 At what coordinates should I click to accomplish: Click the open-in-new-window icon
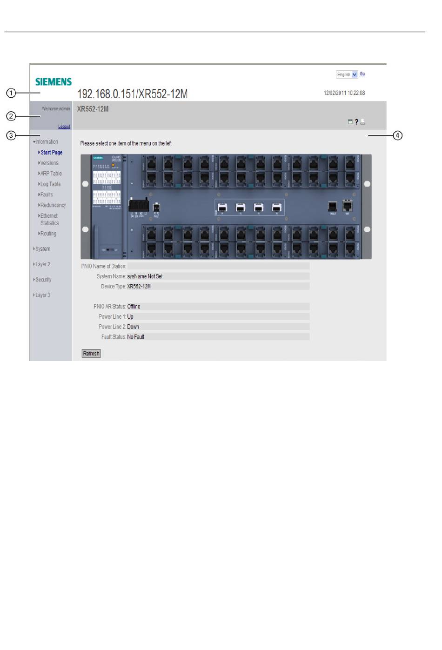pos(350,122)
